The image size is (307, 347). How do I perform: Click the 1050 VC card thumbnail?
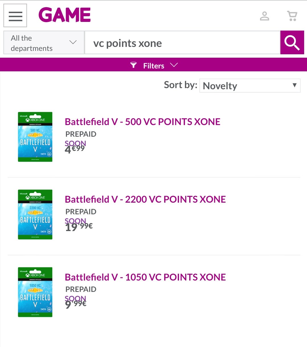[35, 292]
